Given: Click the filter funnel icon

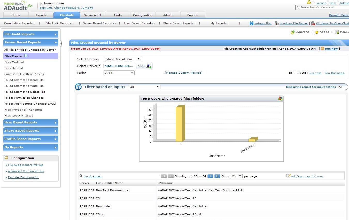Looking at the screenshot, I should 78,87.
